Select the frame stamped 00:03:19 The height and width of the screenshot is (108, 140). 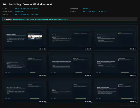[x=25, y=64]
